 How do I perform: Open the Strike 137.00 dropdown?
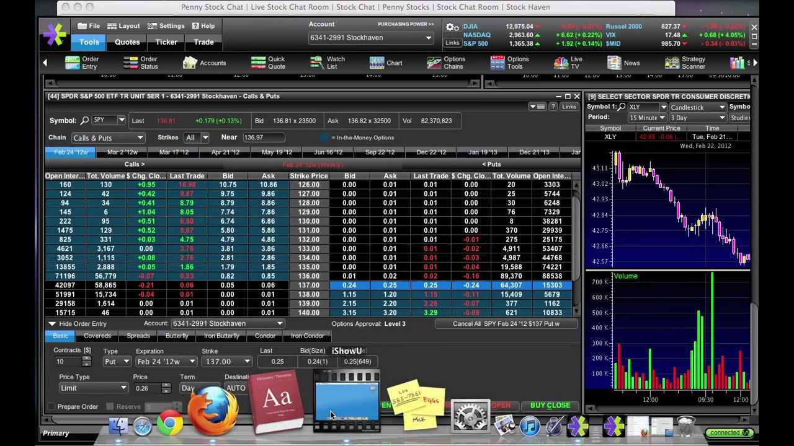[226, 362]
